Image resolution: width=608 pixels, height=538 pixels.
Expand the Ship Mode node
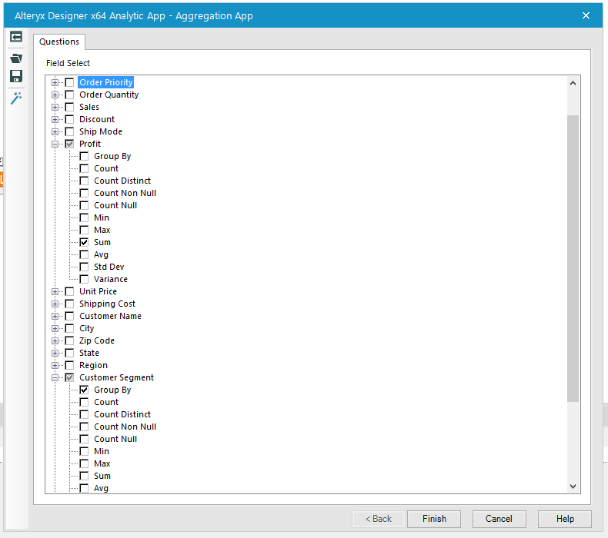55,131
